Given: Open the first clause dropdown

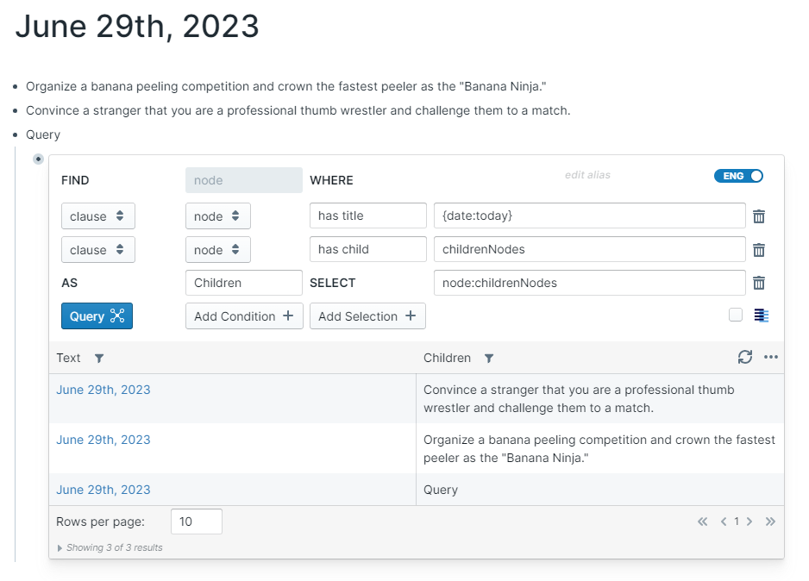Looking at the screenshot, I should click(97, 216).
